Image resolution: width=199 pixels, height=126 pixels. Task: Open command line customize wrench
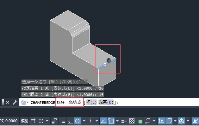click(x=15, y=102)
